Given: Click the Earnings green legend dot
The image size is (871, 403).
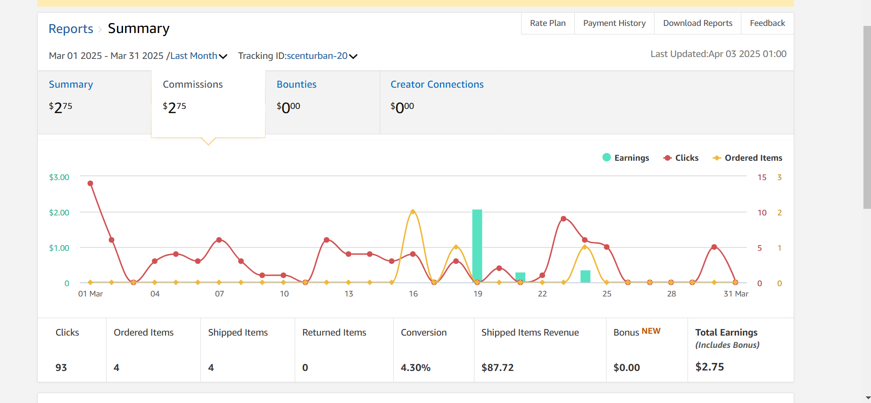Looking at the screenshot, I should tap(606, 157).
